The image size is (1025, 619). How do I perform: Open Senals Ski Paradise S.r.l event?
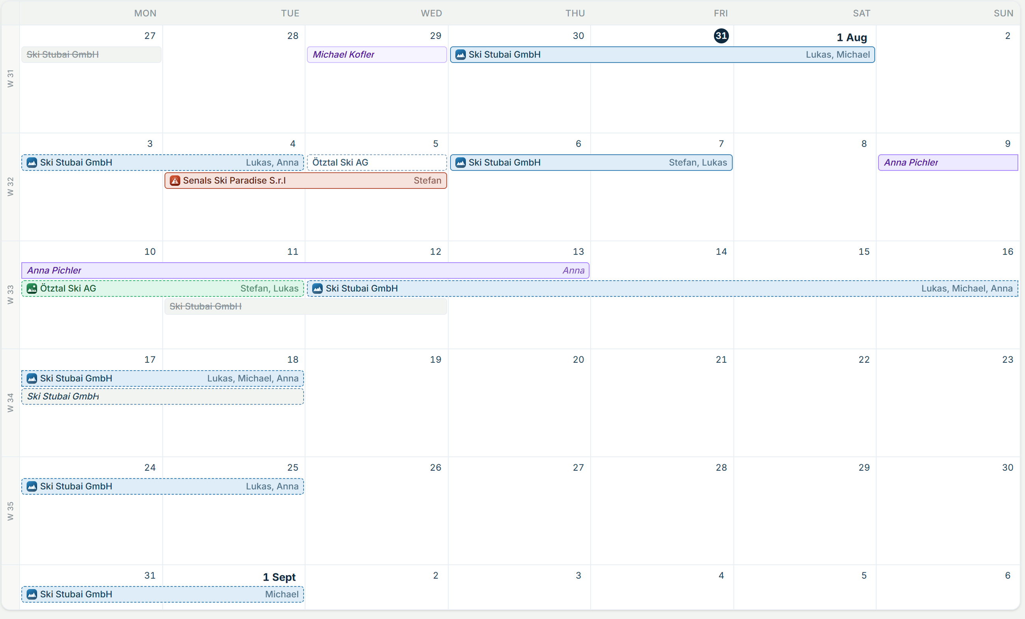click(306, 181)
